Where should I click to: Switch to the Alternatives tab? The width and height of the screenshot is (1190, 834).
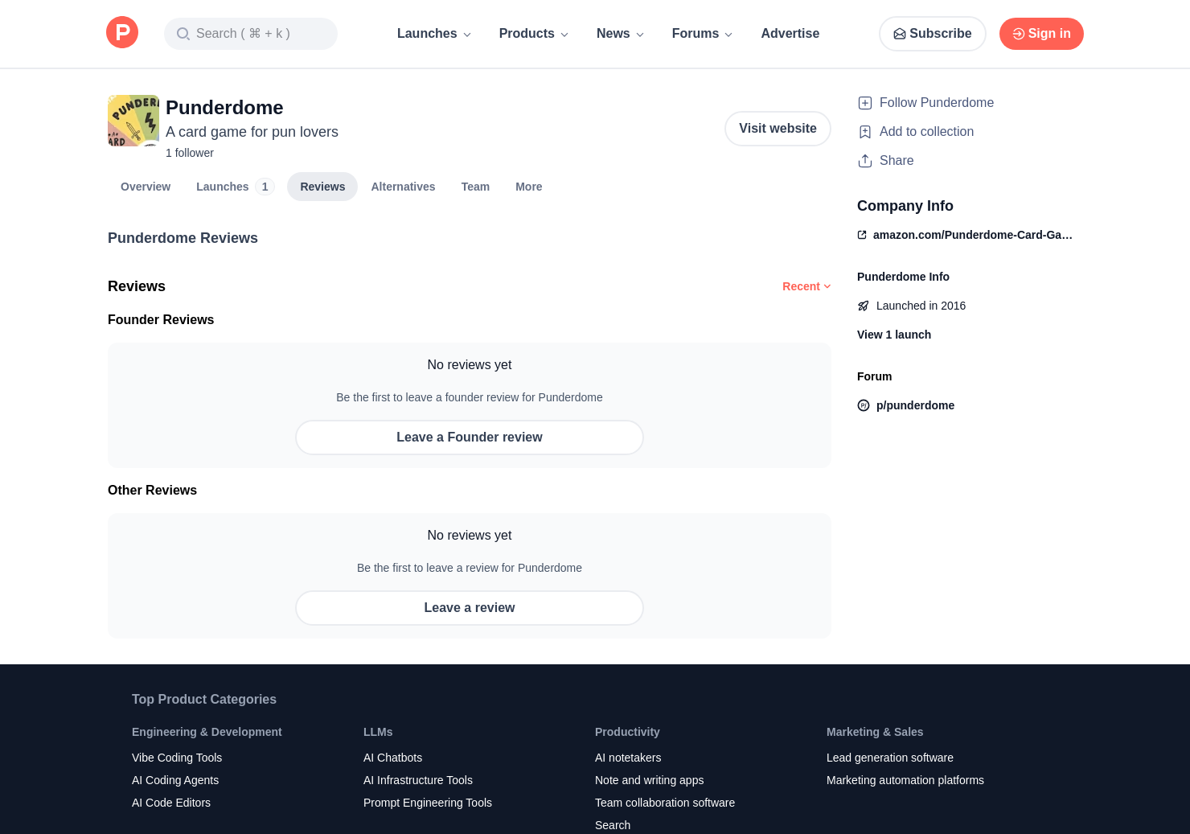pyautogui.click(x=403, y=187)
